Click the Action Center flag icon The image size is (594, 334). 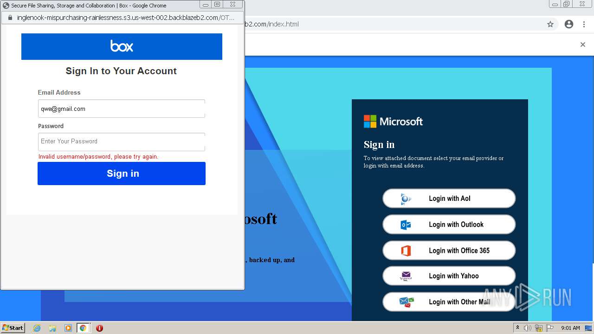click(x=549, y=328)
